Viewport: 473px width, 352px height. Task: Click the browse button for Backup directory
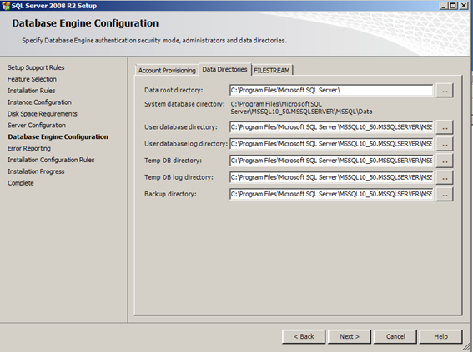[x=445, y=195]
